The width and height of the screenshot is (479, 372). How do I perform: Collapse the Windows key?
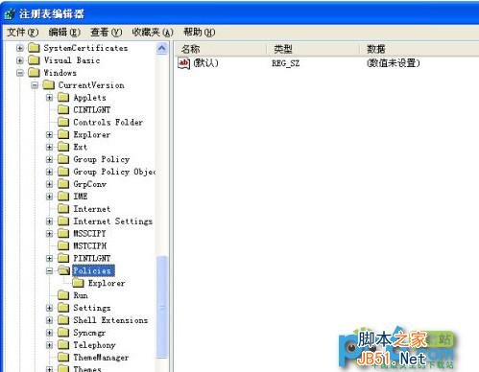click(20, 73)
